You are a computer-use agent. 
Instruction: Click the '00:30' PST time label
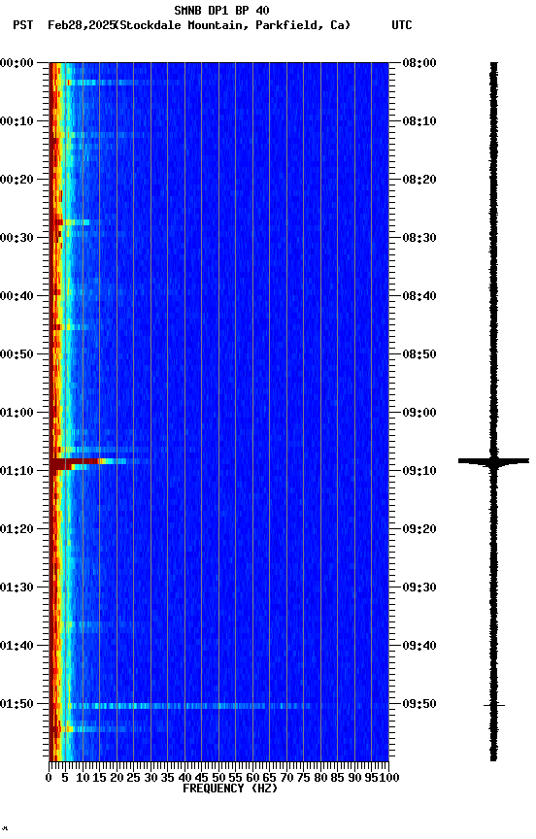[x=17, y=238]
